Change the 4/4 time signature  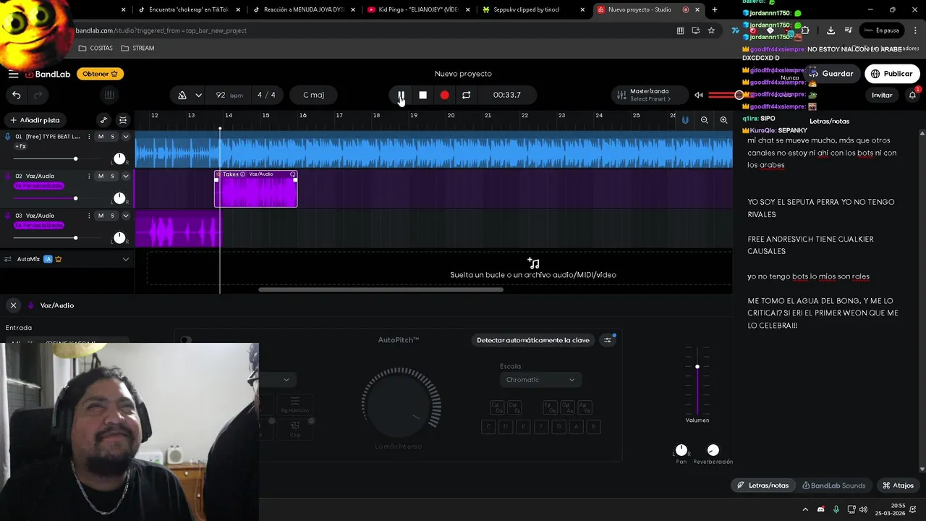point(266,95)
